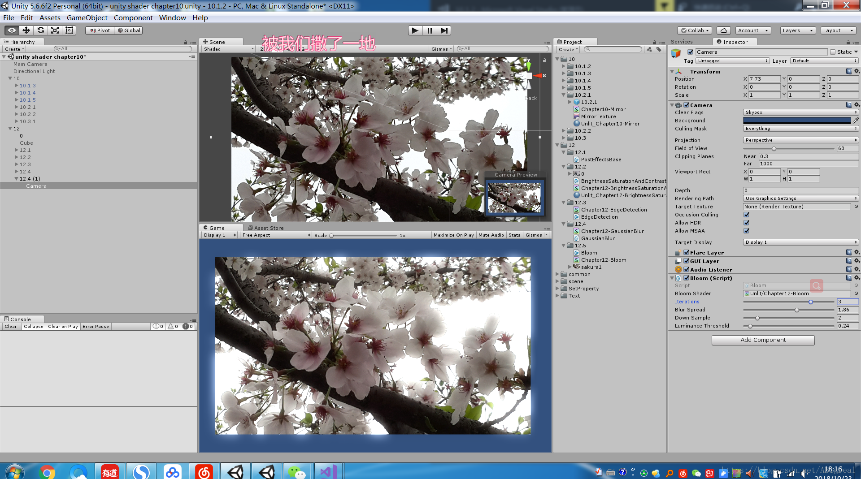Toggle the Hierarchy panel lock icon
The width and height of the screenshot is (861, 479).
coord(185,43)
